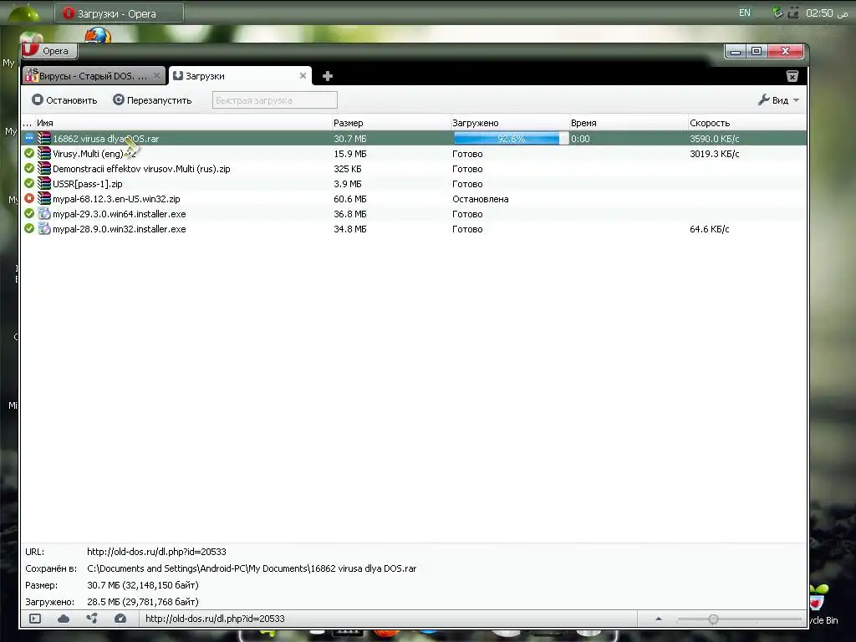Toggle the panels icon in status bar
Screen dimensions: 856x642
[35, 619]
